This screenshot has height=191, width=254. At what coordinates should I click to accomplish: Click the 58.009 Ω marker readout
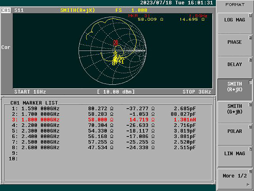click(150, 19)
